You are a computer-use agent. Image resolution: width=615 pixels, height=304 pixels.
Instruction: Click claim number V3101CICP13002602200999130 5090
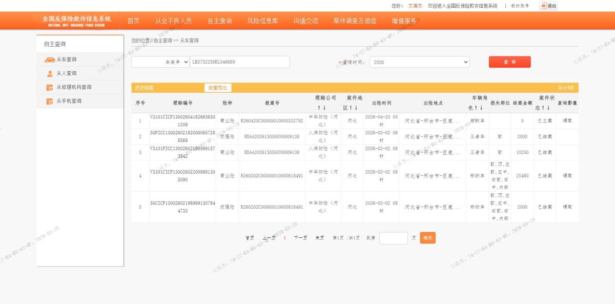[182, 176]
